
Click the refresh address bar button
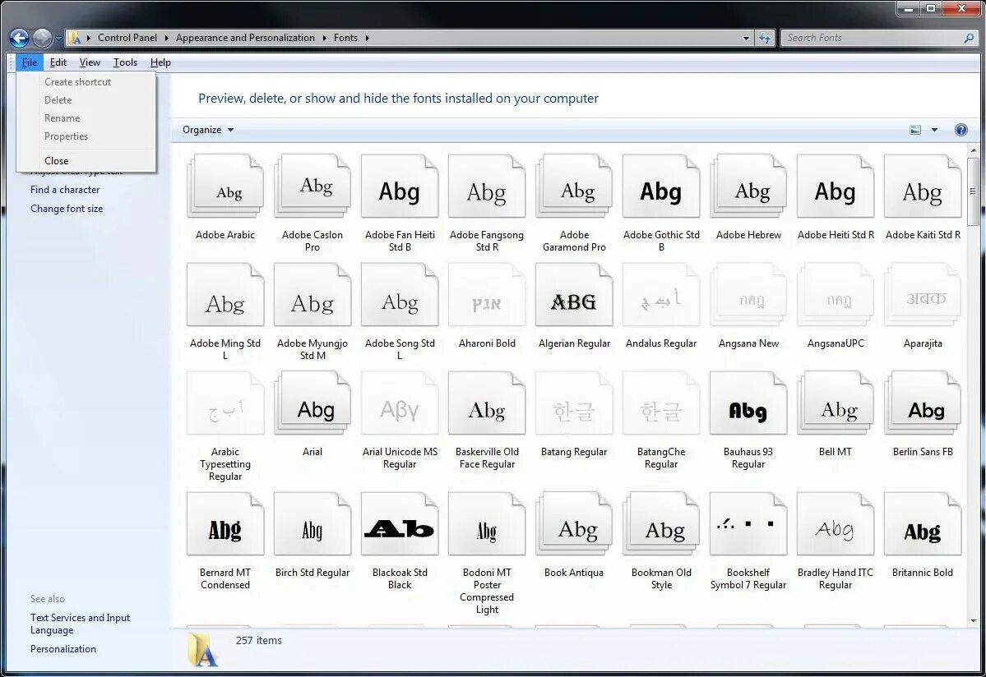coord(765,38)
